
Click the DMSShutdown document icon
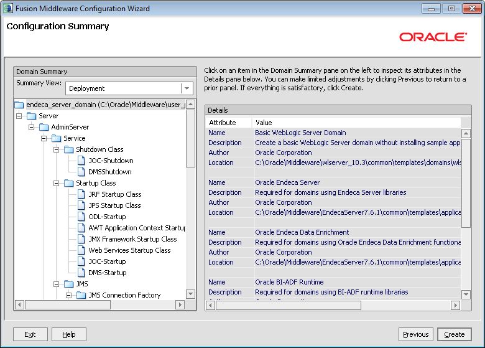pos(81,172)
